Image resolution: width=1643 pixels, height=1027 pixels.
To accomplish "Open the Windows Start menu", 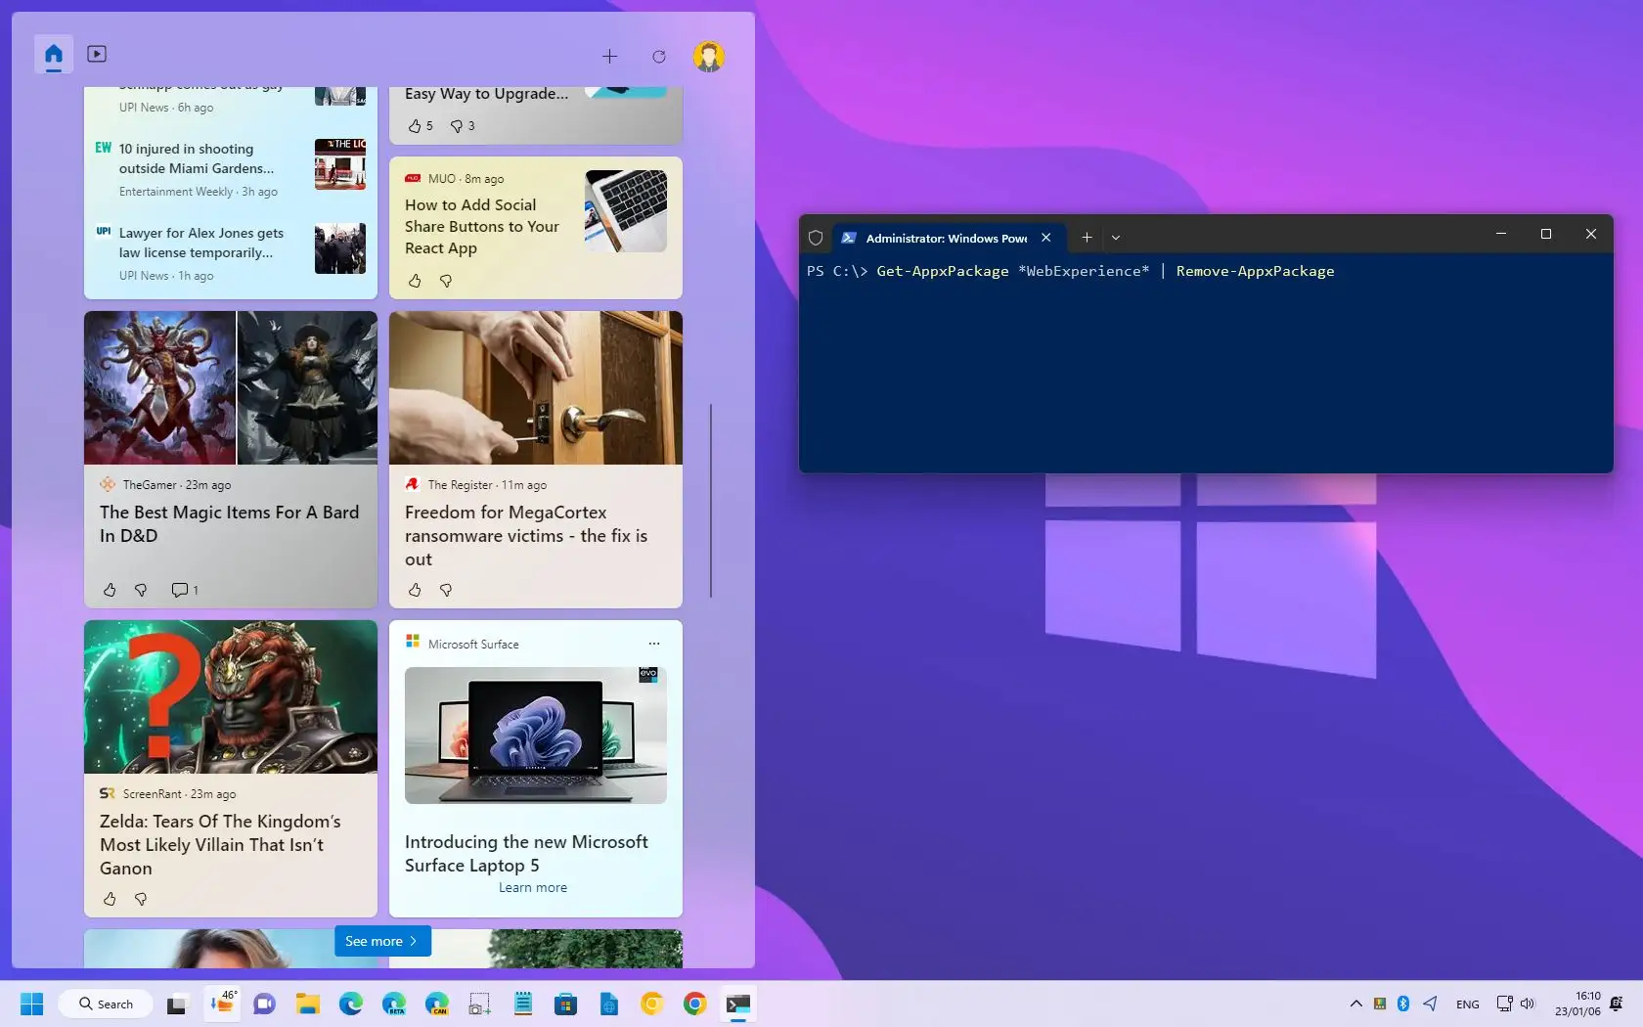I will [x=32, y=1004].
